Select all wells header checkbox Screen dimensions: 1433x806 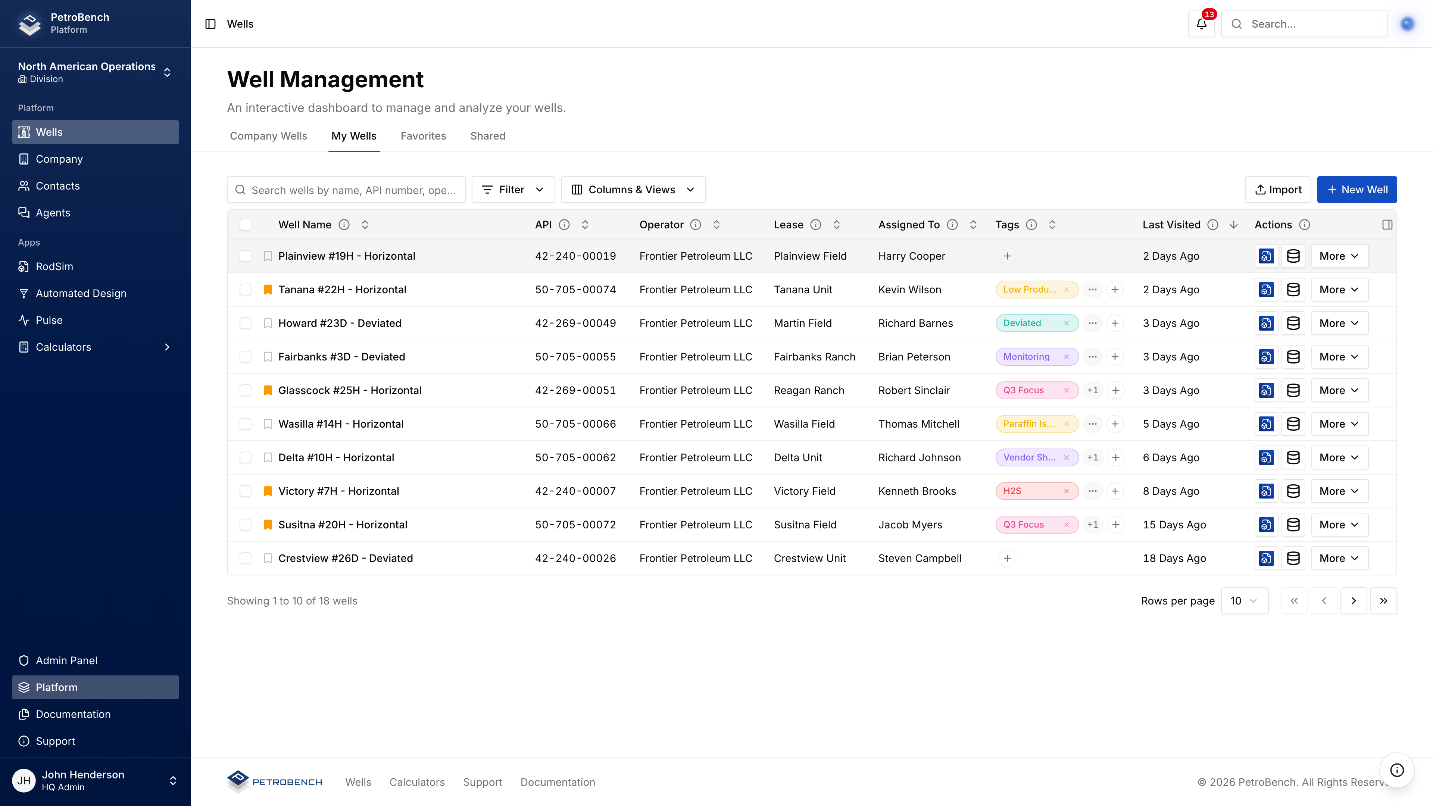(245, 225)
